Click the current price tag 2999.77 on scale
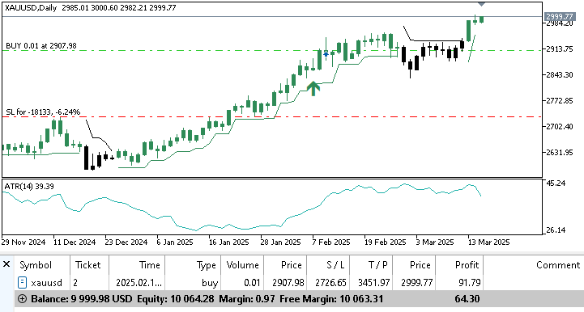 559,16
